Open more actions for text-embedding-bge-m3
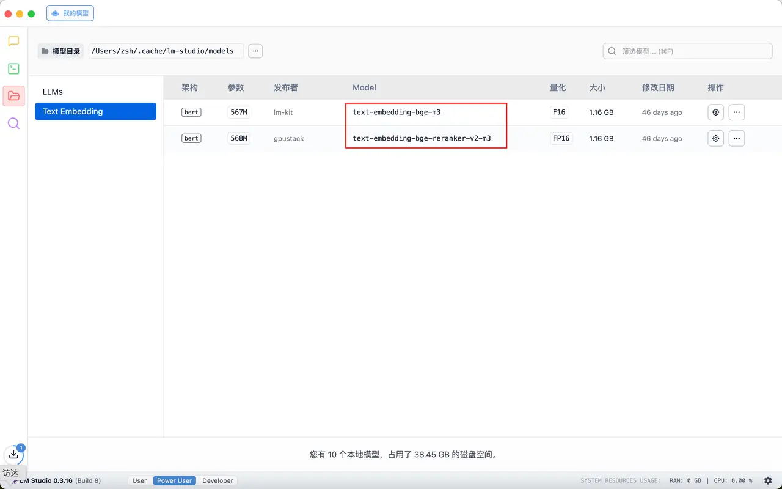Image resolution: width=782 pixels, height=489 pixels. 737,112
